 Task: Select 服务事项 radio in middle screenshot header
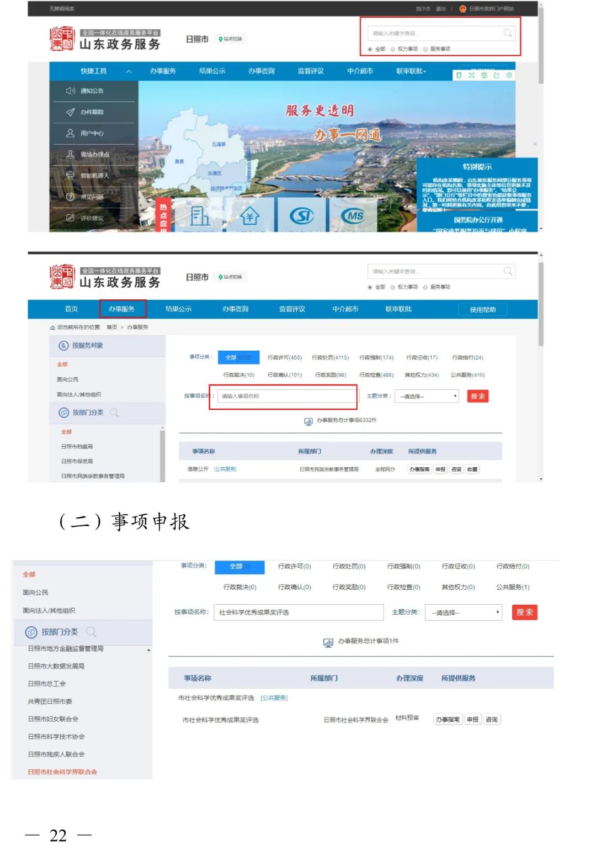pos(425,287)
